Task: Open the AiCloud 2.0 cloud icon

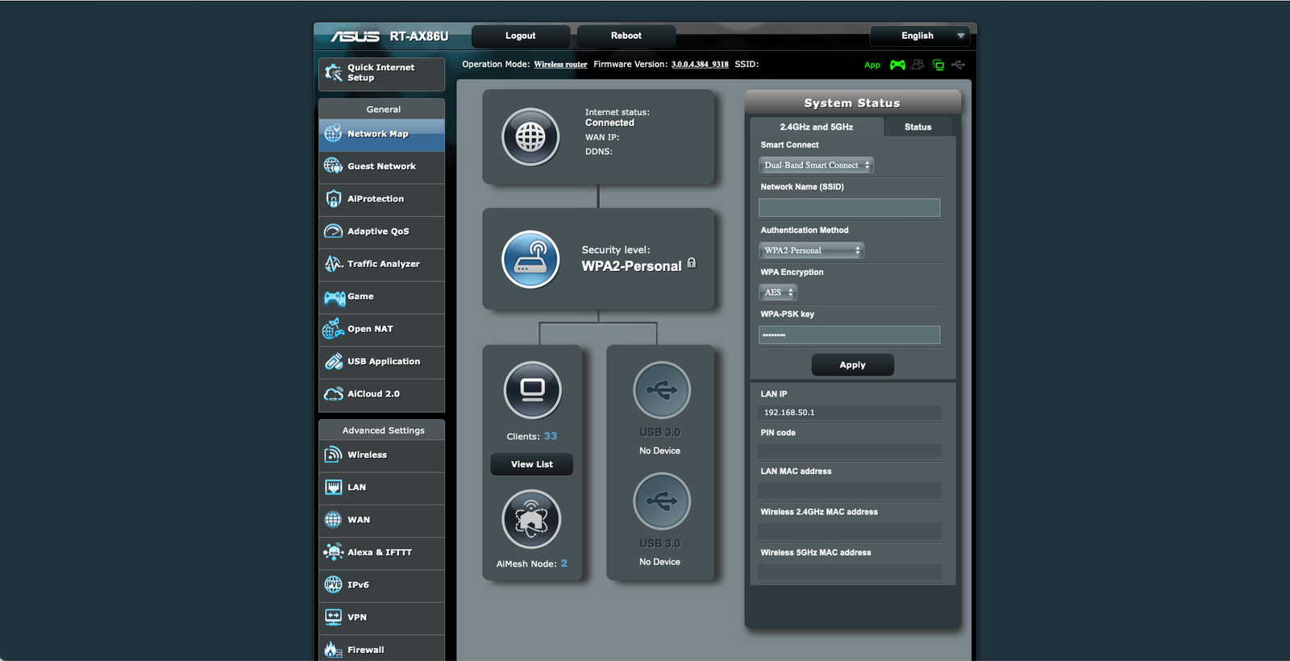Action: click(x=333, y=394)
